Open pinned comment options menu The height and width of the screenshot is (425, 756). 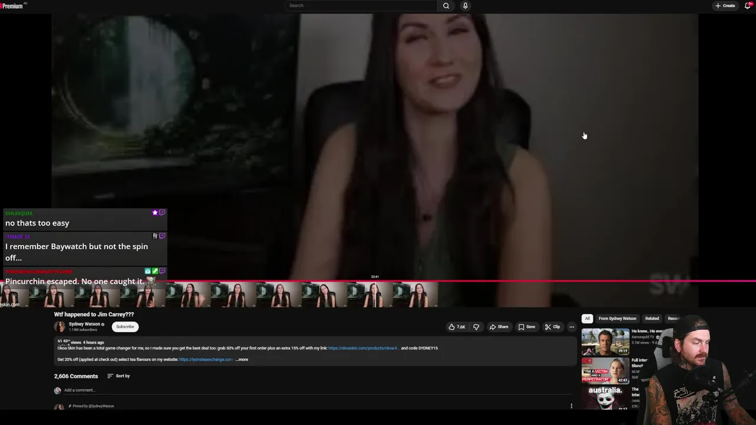pyautogui.click(x=571, y=406)
